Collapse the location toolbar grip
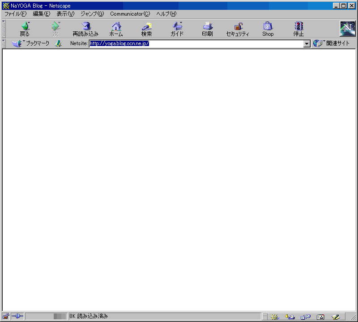This screenshot has width=358, height=322. (4, 43)
